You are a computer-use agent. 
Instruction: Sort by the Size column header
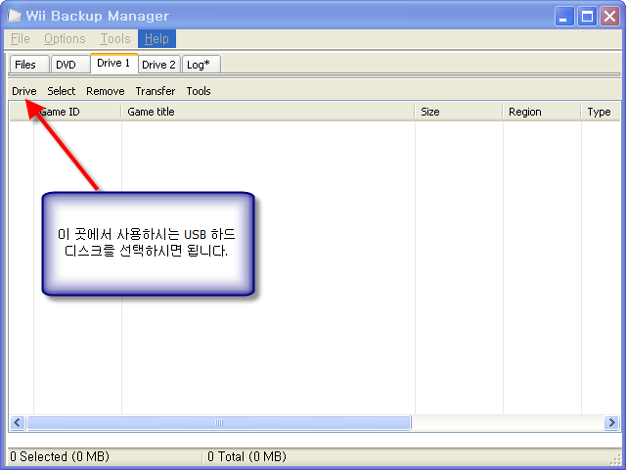click(459, 112)
